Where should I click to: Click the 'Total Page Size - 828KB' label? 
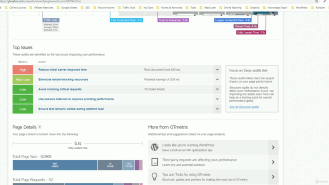coord(32,156)
